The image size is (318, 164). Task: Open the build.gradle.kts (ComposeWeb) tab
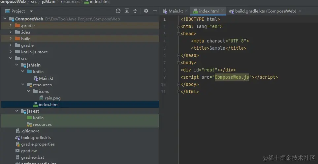click(x=263, y=11)
